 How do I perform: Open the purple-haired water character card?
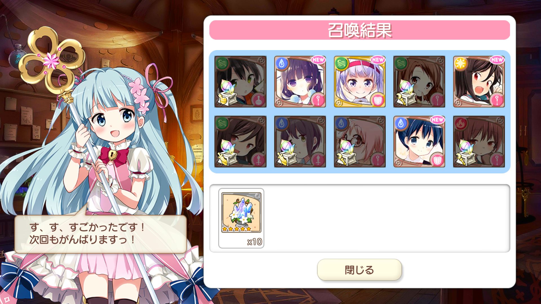300,82
